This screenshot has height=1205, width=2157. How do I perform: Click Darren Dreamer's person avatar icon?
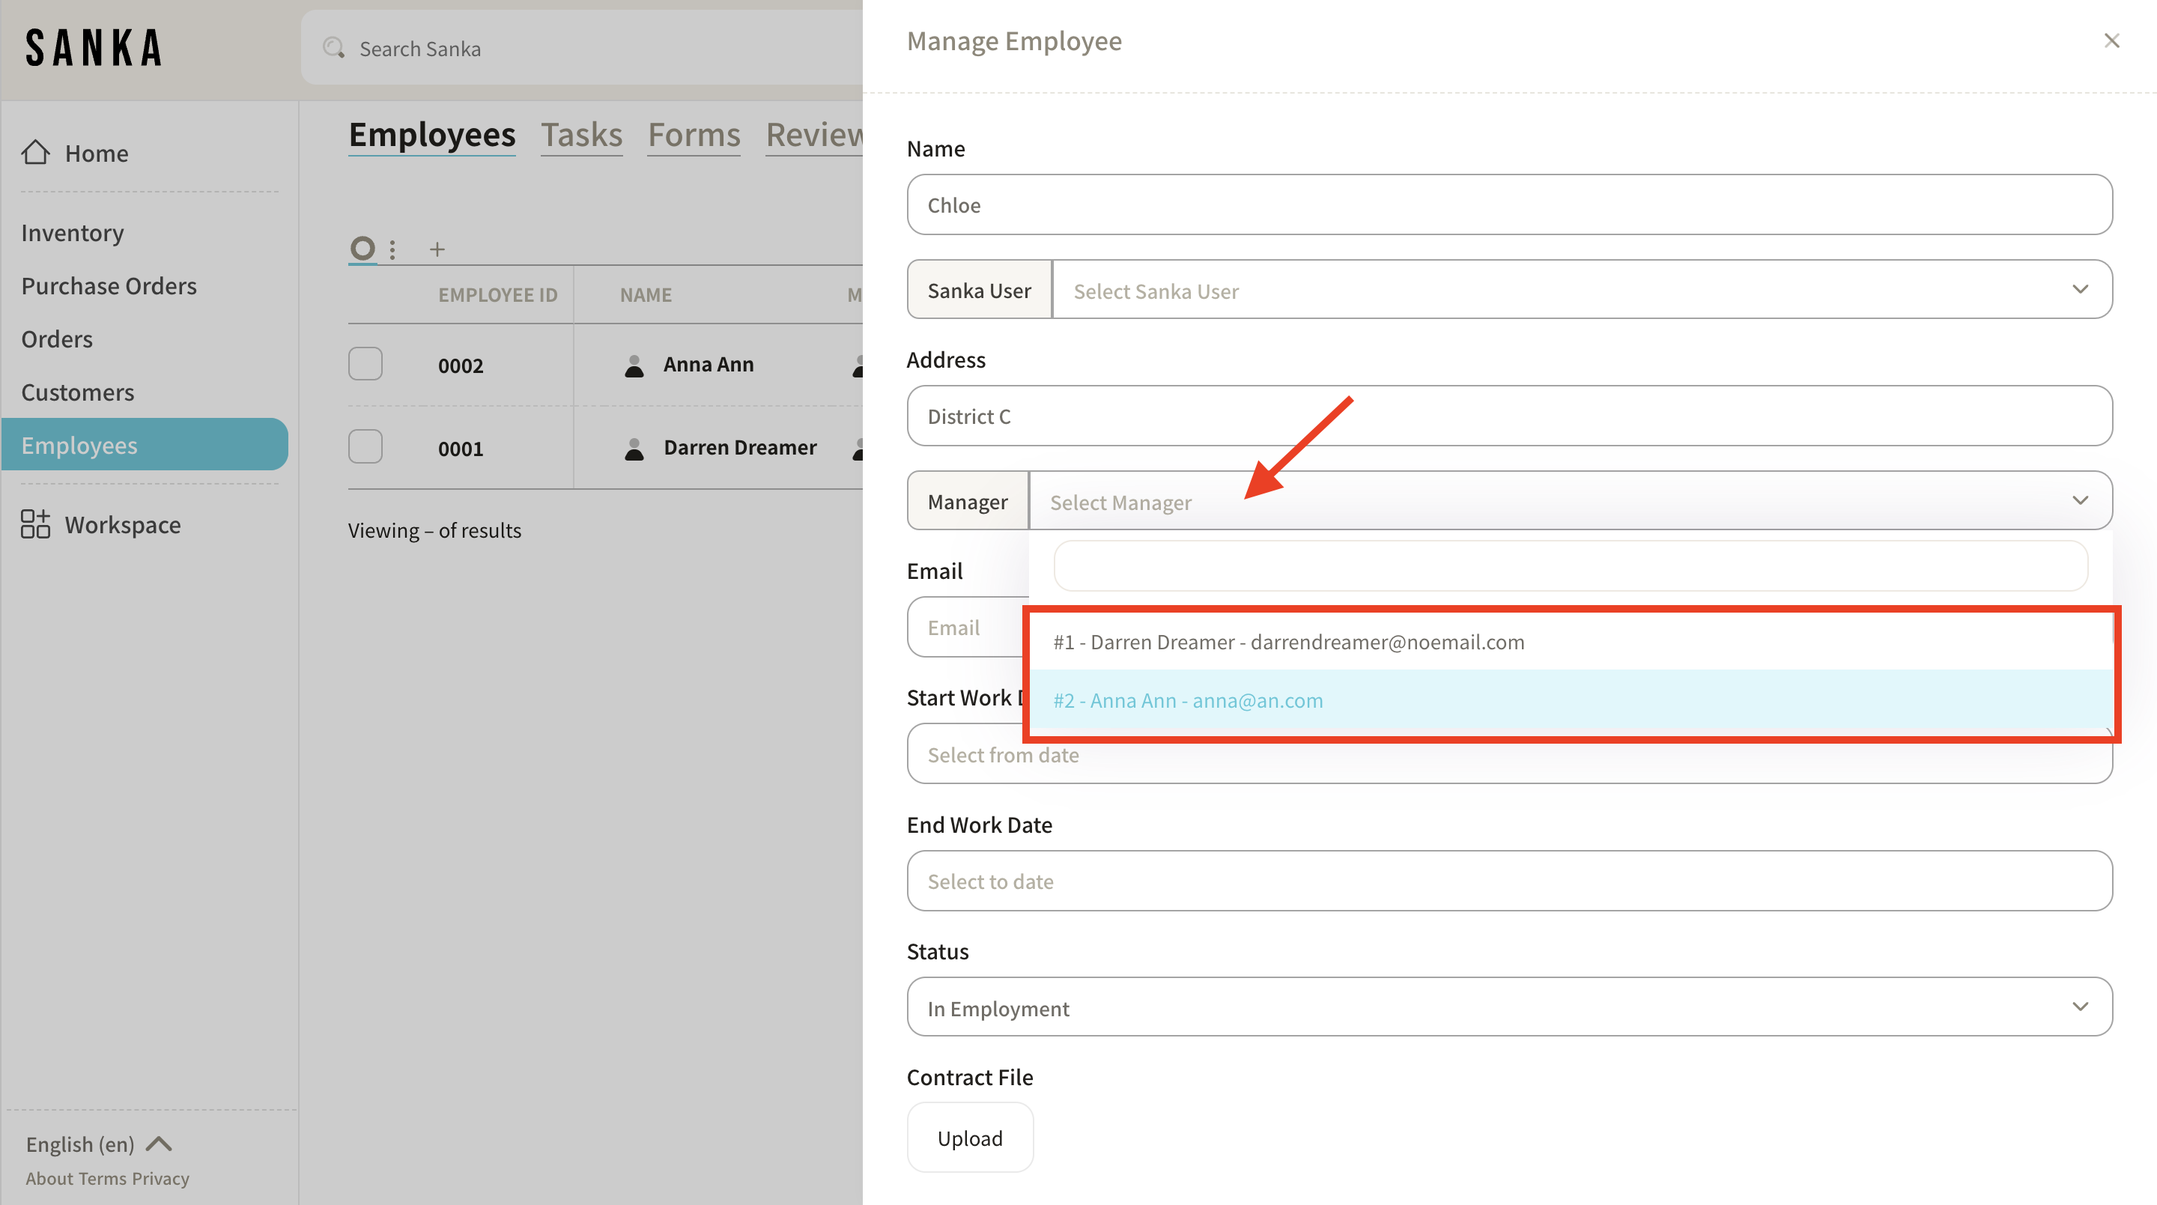pyautogui.click(x=634, y=448)
